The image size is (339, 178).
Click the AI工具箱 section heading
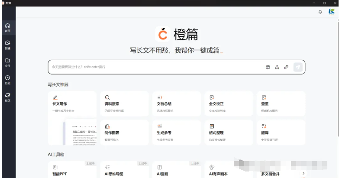coord(56,155)
